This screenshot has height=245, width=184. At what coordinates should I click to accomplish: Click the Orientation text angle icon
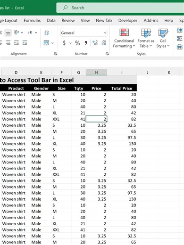pos(17,33)
